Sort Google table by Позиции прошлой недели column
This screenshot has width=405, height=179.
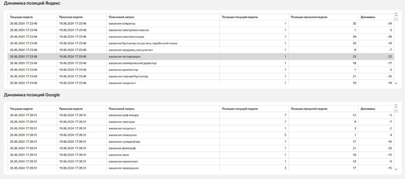(x=309, y=109)
